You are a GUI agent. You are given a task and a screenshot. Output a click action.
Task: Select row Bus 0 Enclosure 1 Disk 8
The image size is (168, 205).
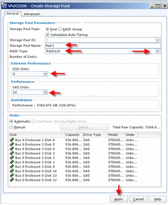[85, 140]
